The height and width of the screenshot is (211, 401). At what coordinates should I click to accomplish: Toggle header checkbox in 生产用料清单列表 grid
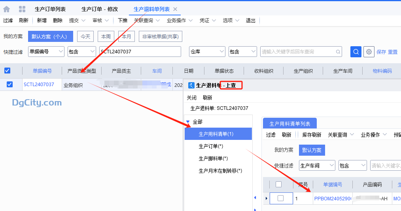(x=278, y=184)
